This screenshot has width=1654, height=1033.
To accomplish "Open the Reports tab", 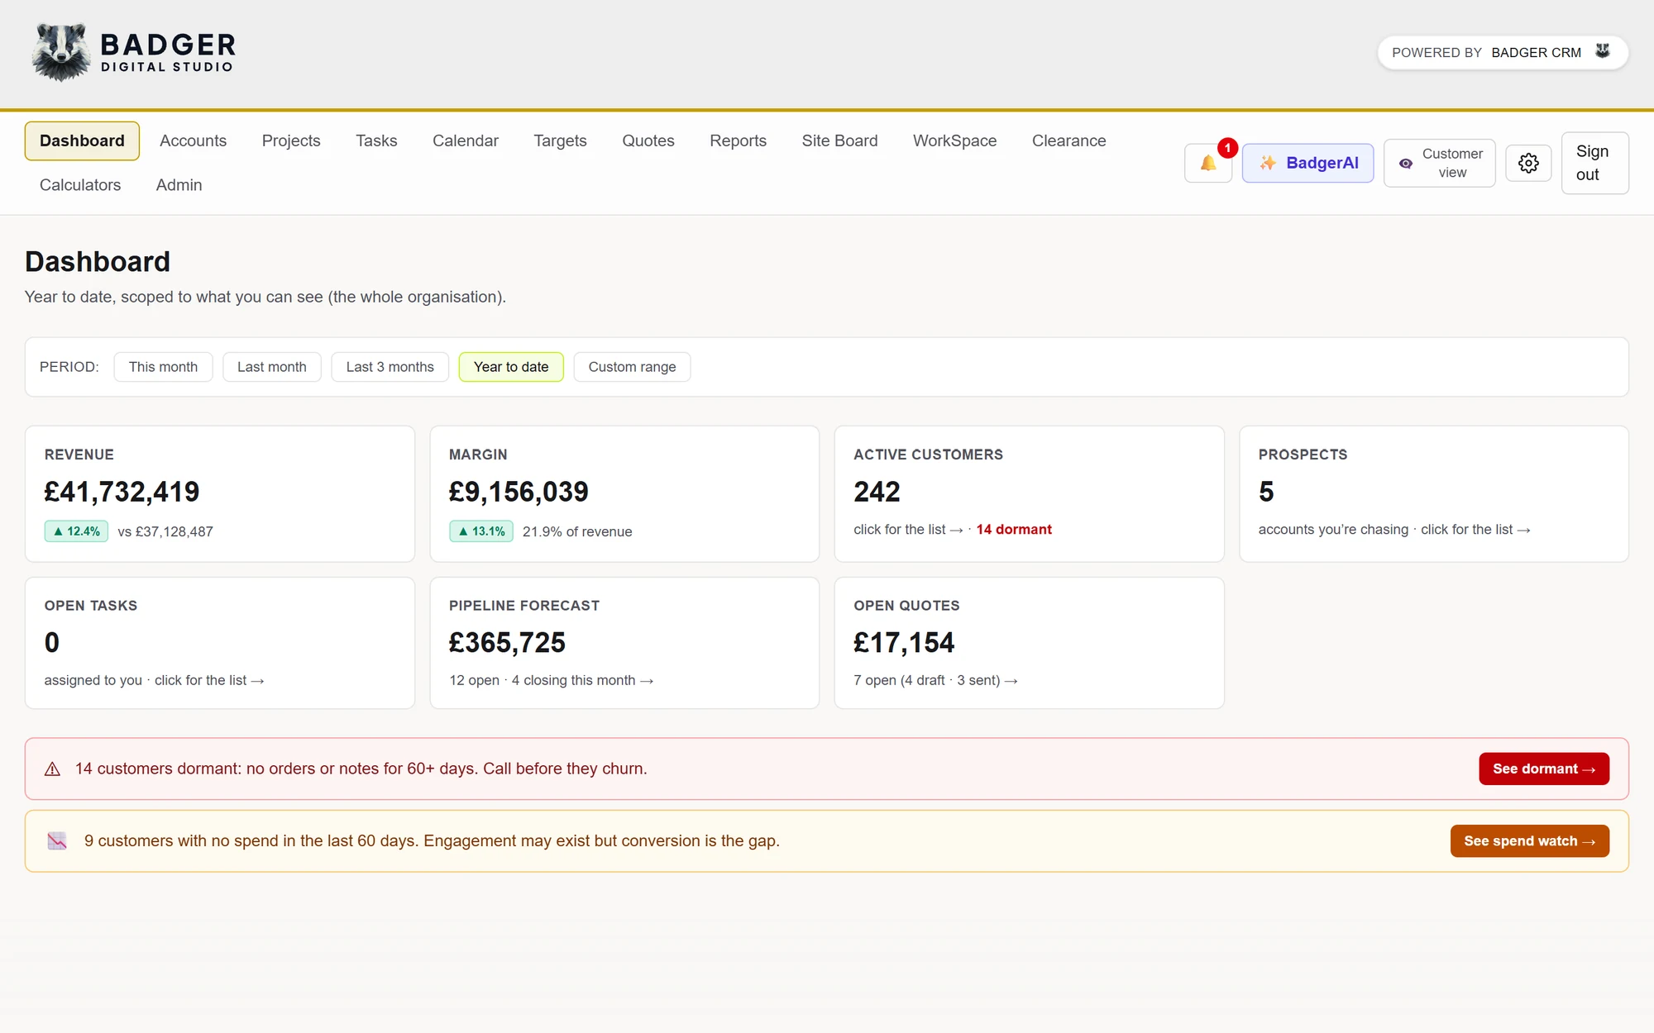I will pos(738,140).
